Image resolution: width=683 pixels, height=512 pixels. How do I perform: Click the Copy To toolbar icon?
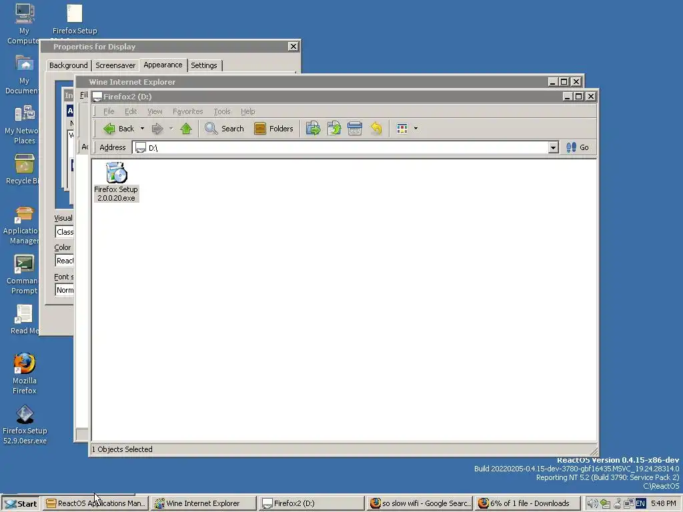click(333, 129)
